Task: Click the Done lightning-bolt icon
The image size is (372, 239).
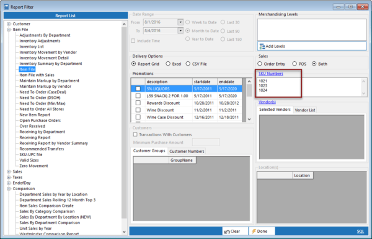Action: [x=254, y=231]
